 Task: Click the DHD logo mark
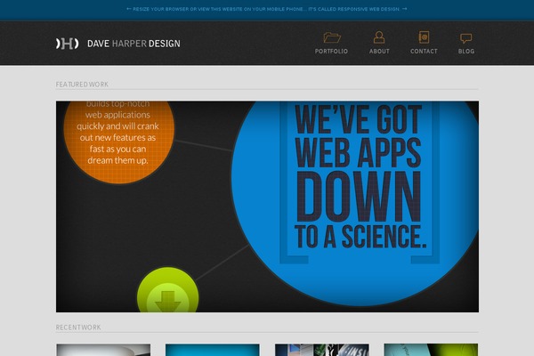pos(68,44)
